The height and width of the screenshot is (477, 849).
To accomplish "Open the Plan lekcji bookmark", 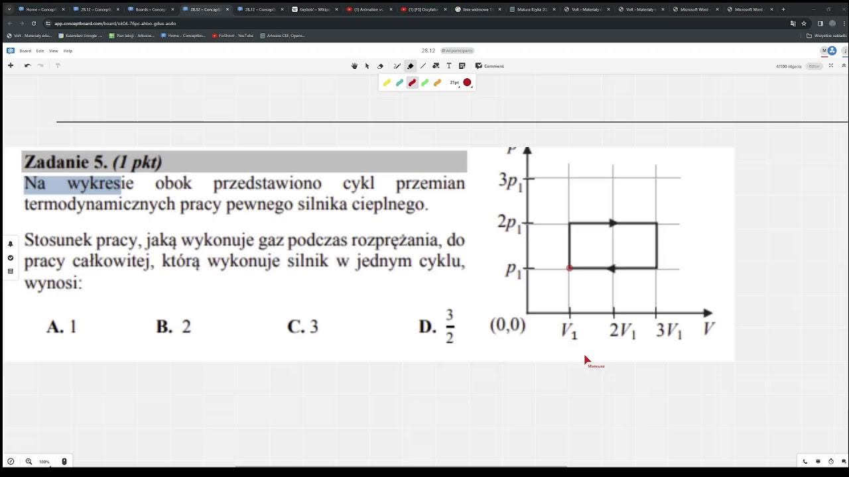I will tap(132, 36).
